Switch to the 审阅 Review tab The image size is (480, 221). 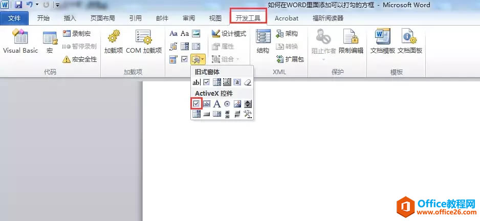[189, 18]
